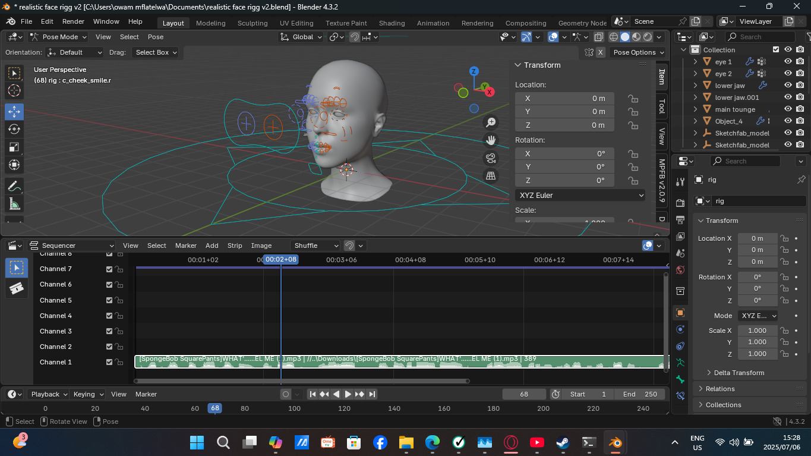The image size is (811, 456).
Task: Select the Measure tool
Action: click(x=14, y=204)
